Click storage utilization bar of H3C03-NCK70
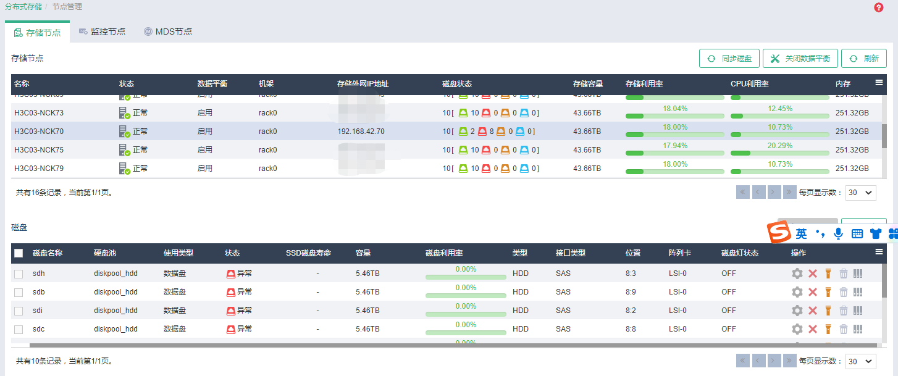Screen dimensions: 898x376 pos(675,134)
